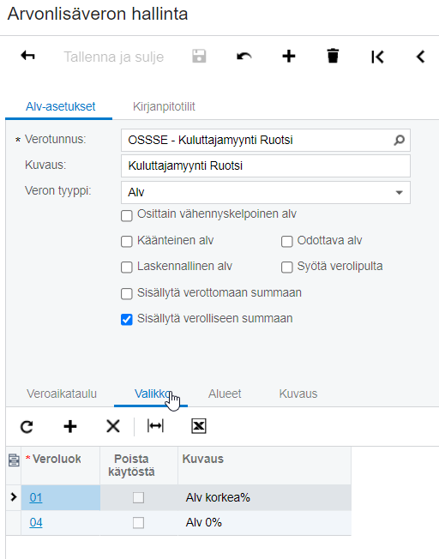Click the undo arrow icon
Viewport: 439px width, 559px height.
(244, 57)
